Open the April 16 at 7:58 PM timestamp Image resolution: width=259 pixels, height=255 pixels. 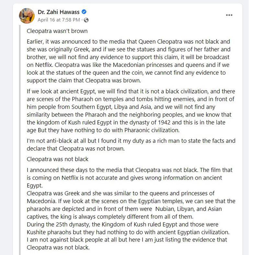59,20
